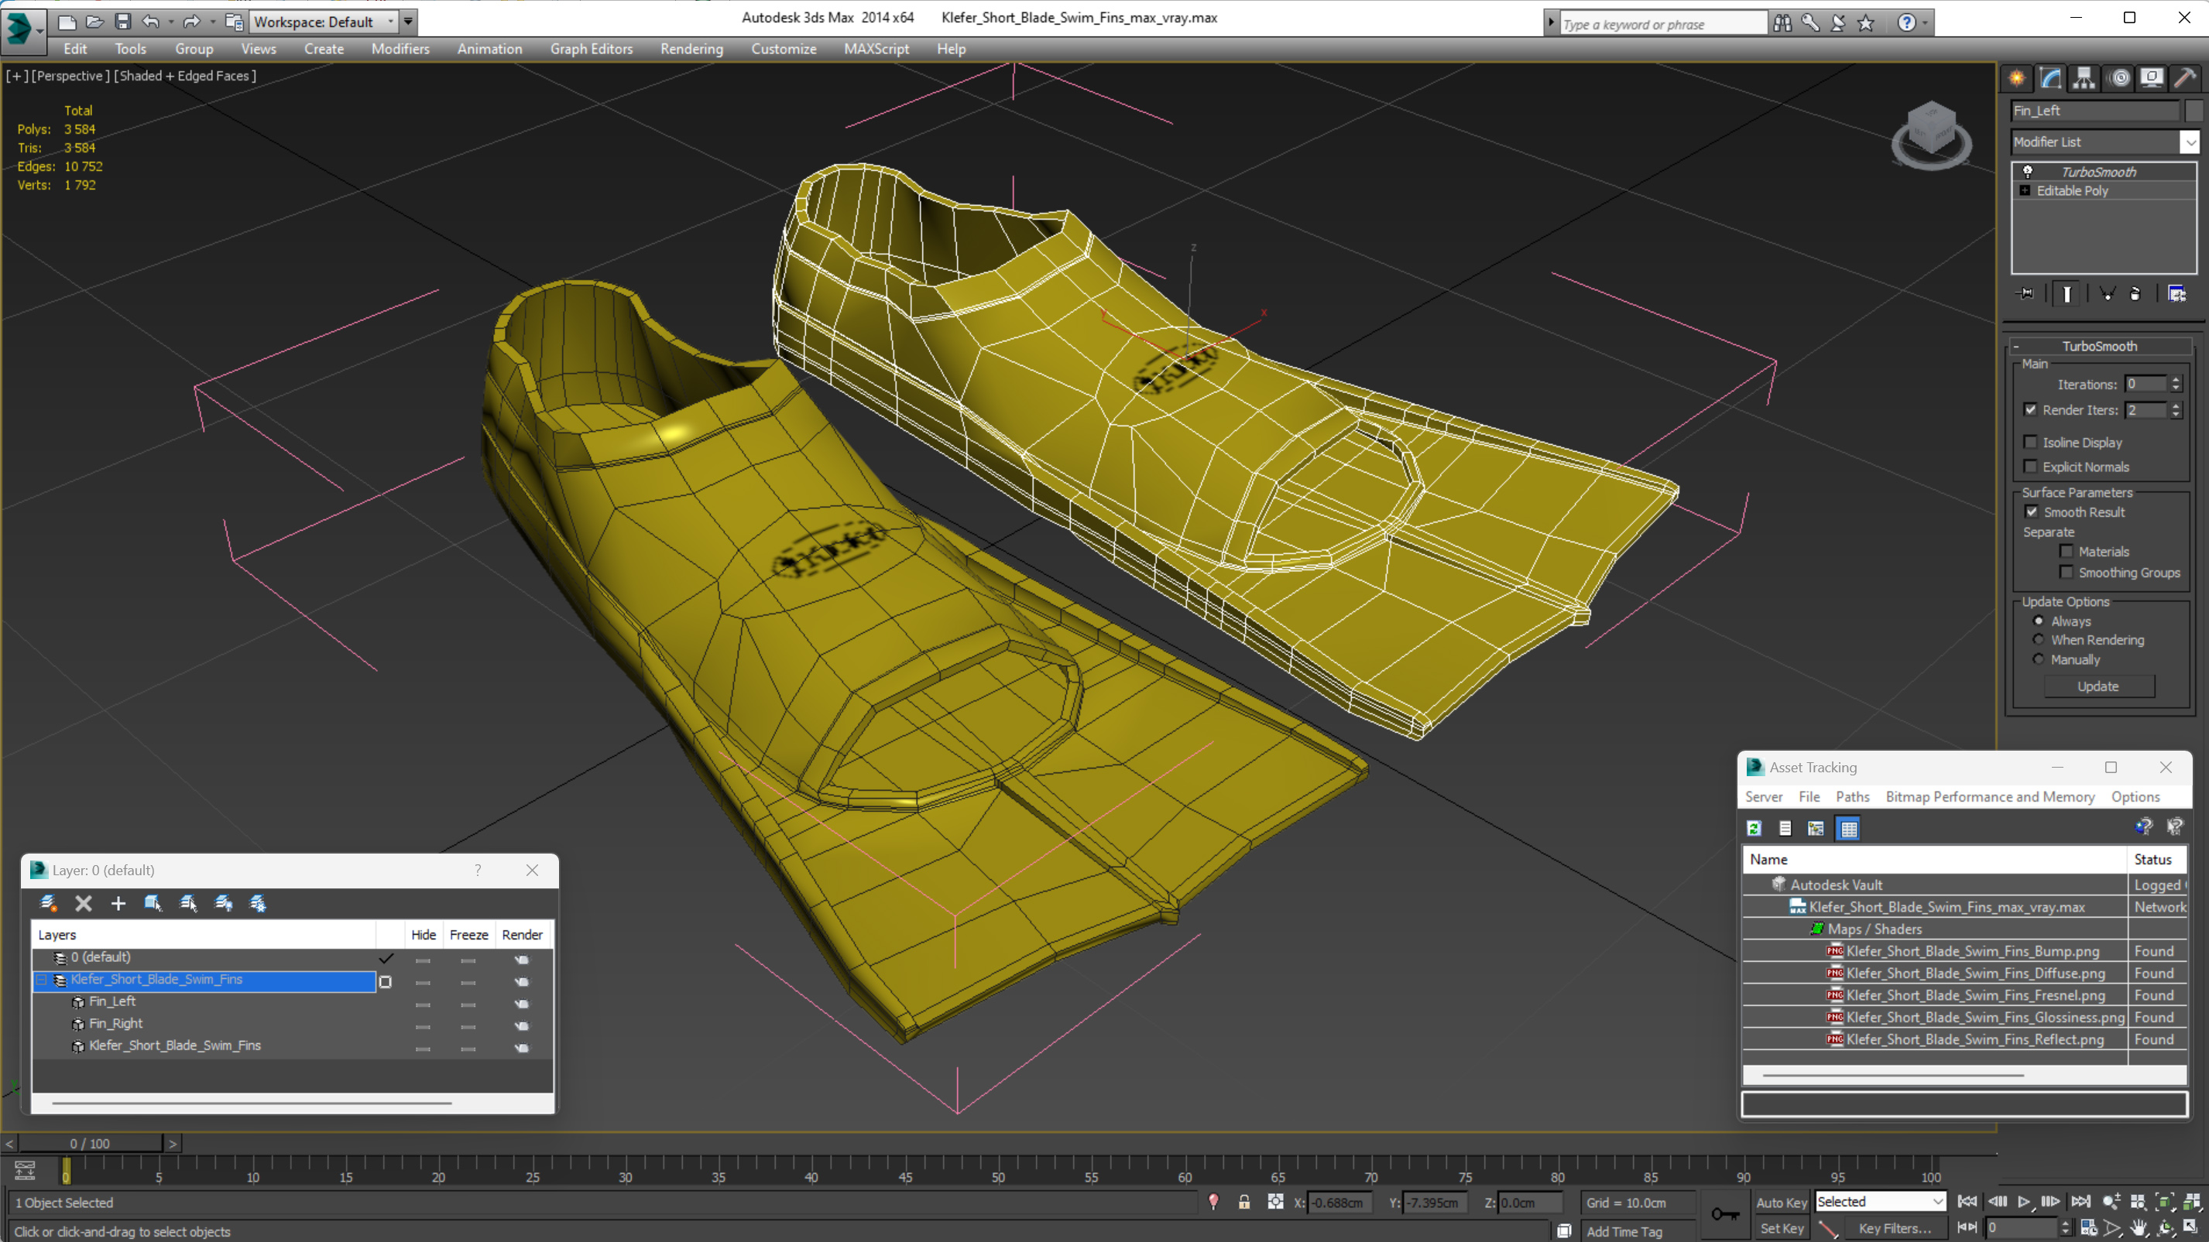Viewport: 2209px width, 1242px height.
Task: Click the Save File toolbar icon
Action: [x=122, y=22]
